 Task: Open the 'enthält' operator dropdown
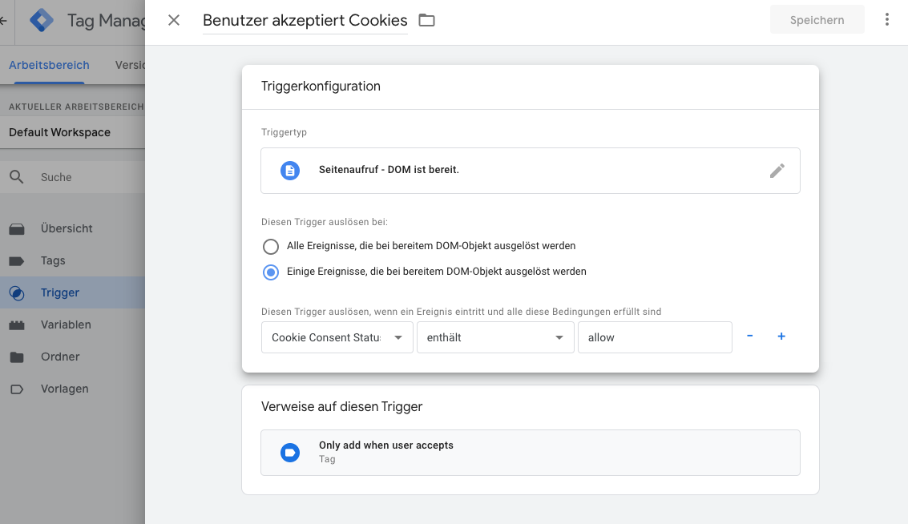(x=494, y=337)
